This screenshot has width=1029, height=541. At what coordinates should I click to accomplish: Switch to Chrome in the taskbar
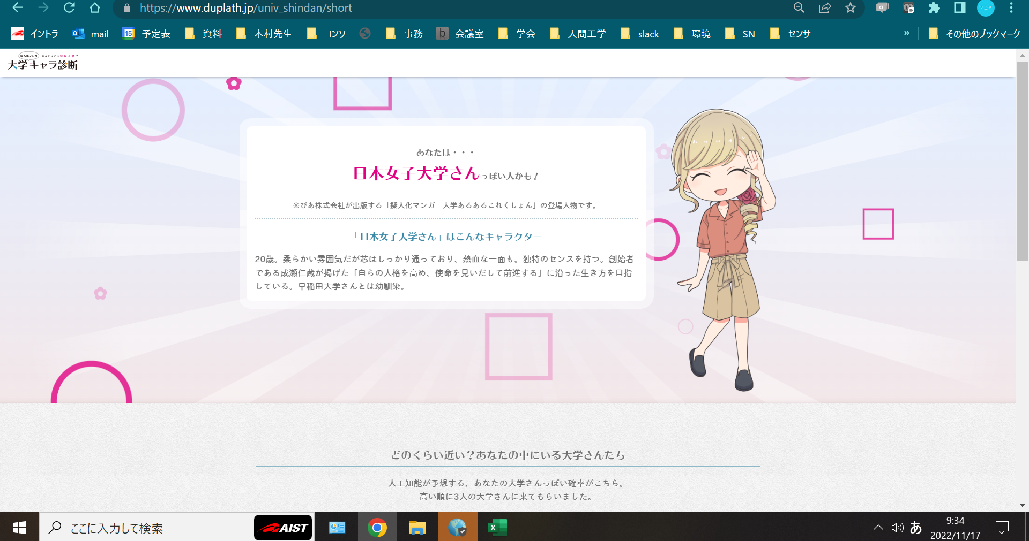pyautogui.click(x=377, y=528)
